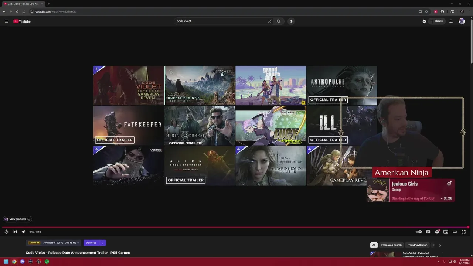Open the Windows Start menu
The image size is (473, 266).
pos(6,262)
